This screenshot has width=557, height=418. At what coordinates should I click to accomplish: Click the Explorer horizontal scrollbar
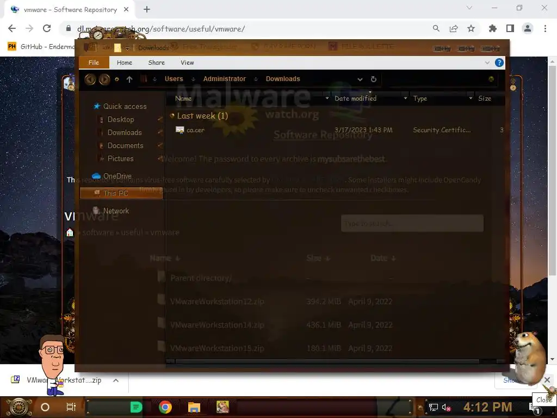point(327,361)
